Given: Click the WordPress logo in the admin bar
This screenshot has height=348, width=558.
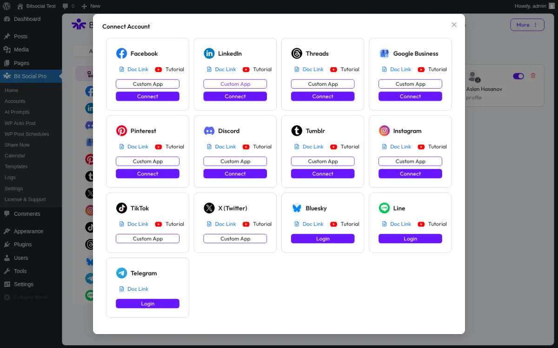Looking at the screenshot, I should 7,6.
